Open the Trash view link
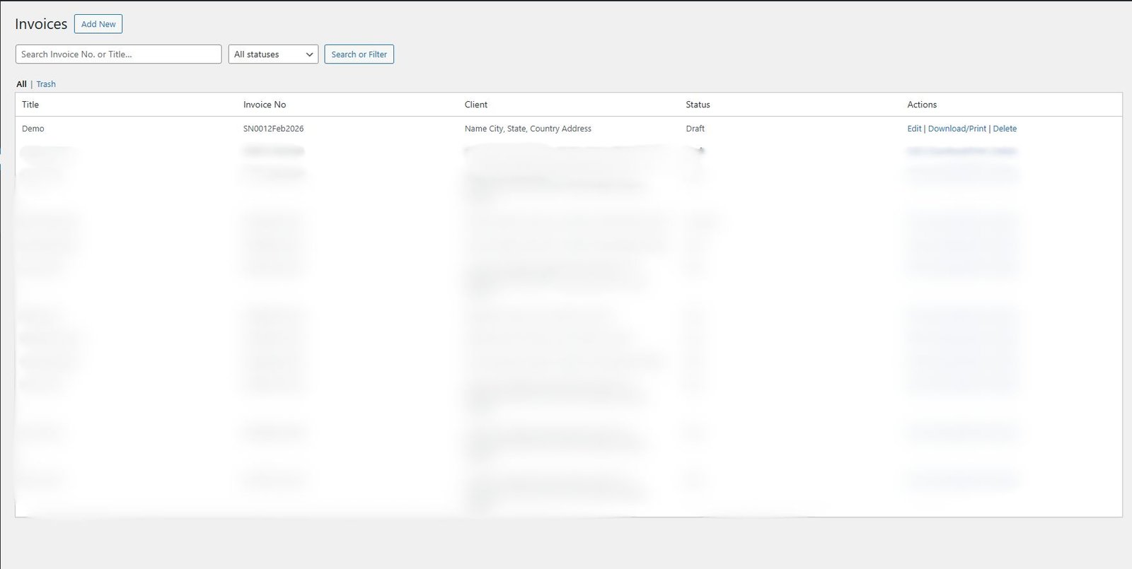Image resolution: width=1132 pixels, height=569 pixels. [x=46, y=84]
